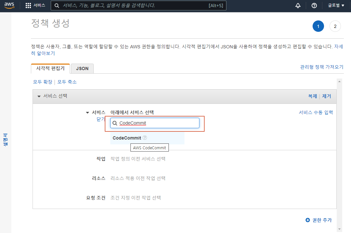The height and width of the screenshot is (233, 351).
Task: Click the 리소스 row label
Action: pos(99,178)
